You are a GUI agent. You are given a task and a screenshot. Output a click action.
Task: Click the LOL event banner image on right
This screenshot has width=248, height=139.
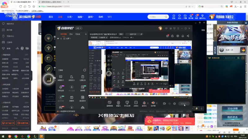pos(232,35)
